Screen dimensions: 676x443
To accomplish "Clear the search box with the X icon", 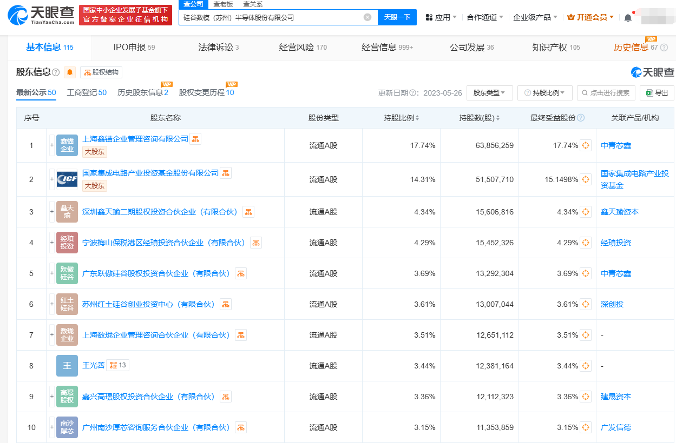I will tap(367, 17).
